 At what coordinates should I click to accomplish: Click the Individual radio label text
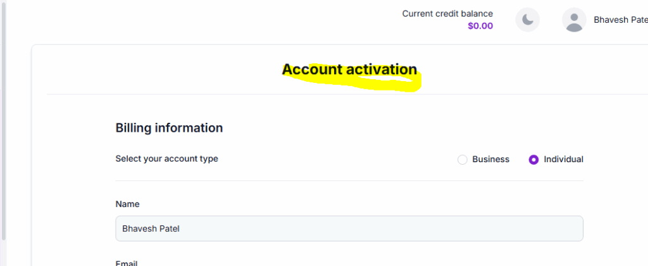pos(563,160)
